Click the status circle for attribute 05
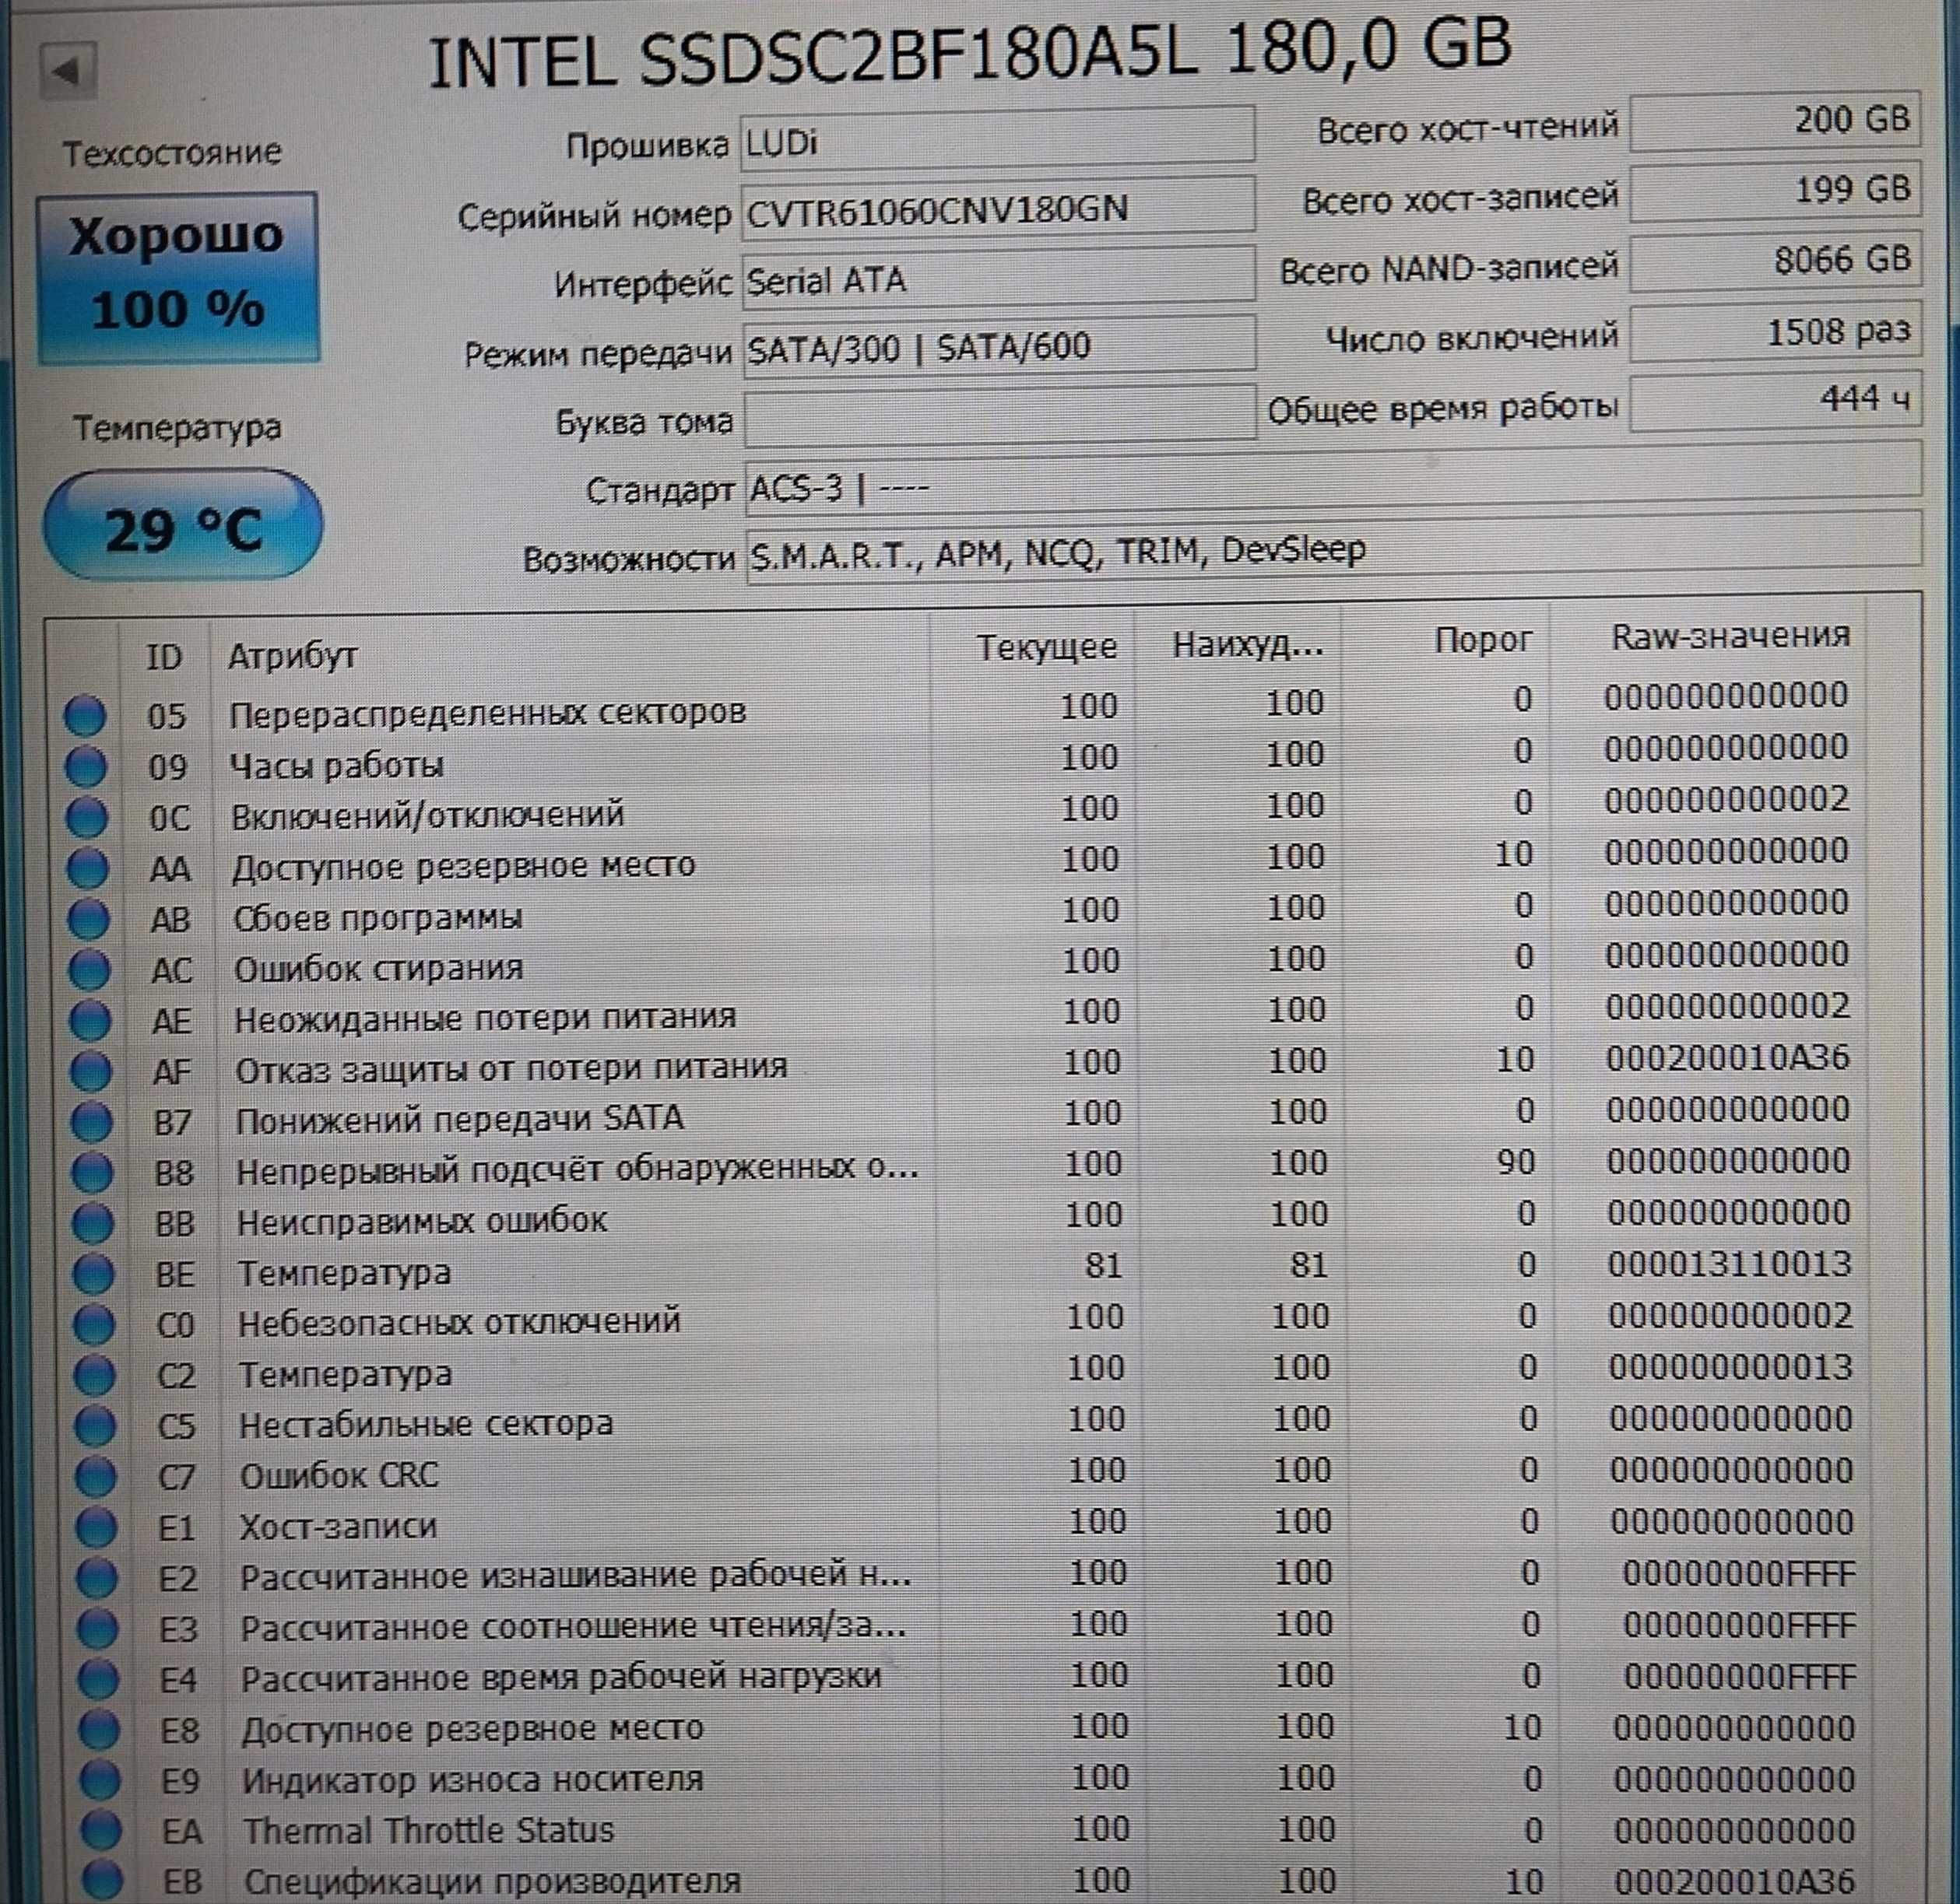The image size is (1960, 1904). pos(85,716)
